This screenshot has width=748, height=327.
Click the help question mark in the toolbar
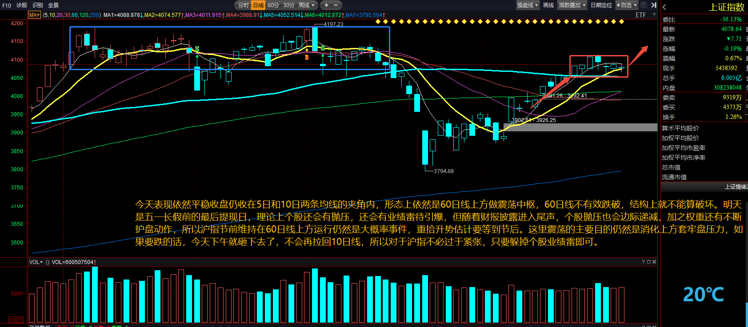[x=643, y=5]
